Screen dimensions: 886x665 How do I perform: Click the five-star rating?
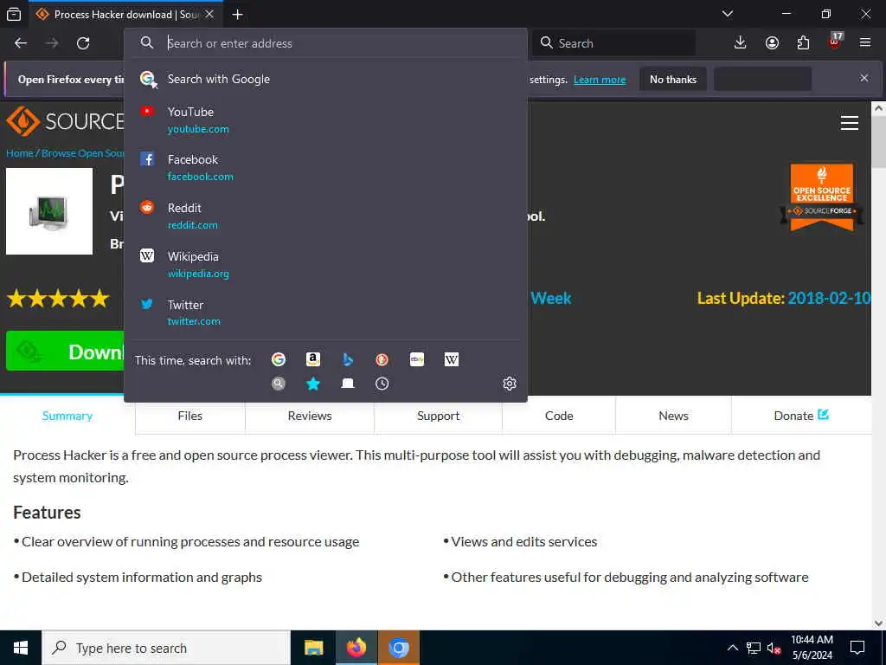[58, 298]
